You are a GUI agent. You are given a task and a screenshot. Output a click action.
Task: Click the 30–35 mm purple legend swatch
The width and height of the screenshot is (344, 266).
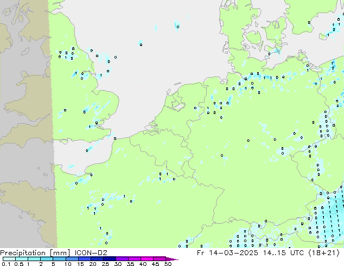[122, 259]
